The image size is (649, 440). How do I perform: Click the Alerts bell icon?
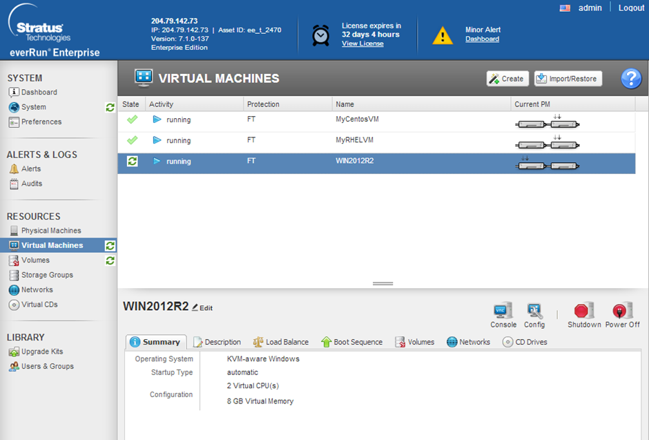coord(14,169)
